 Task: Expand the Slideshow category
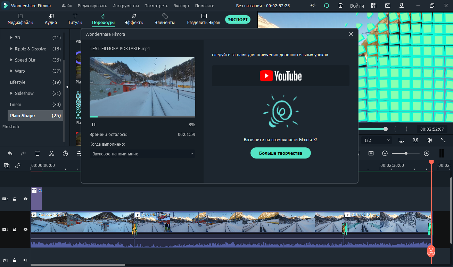point(11,93)
